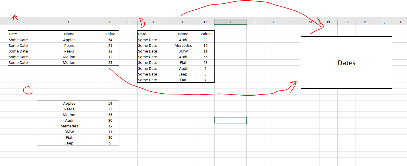Click "Mellon" cell with value 23
The width and height of the screenshot is (407, 166).
[x=69, y=62]
